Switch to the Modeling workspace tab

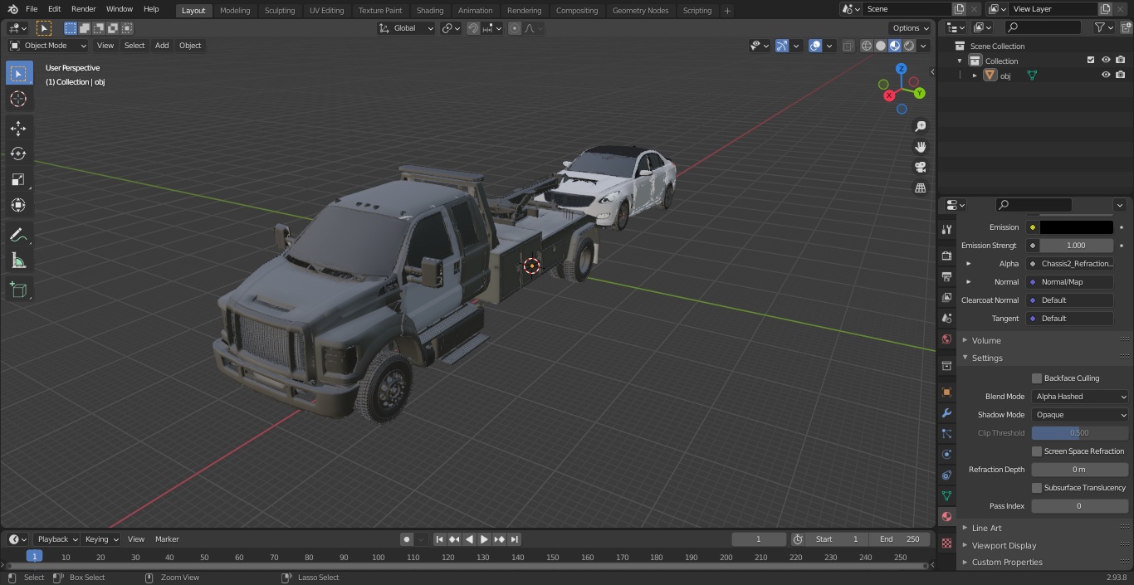(235, 11)
